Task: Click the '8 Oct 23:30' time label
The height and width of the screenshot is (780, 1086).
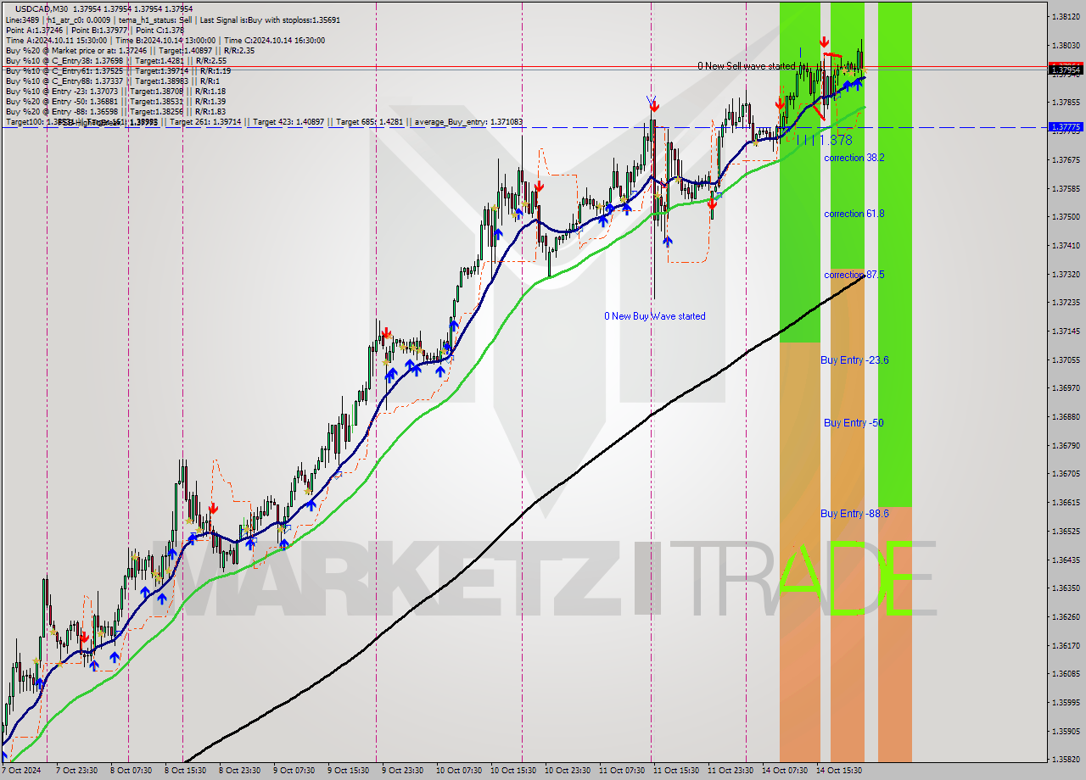Action: tap(239, 771)
